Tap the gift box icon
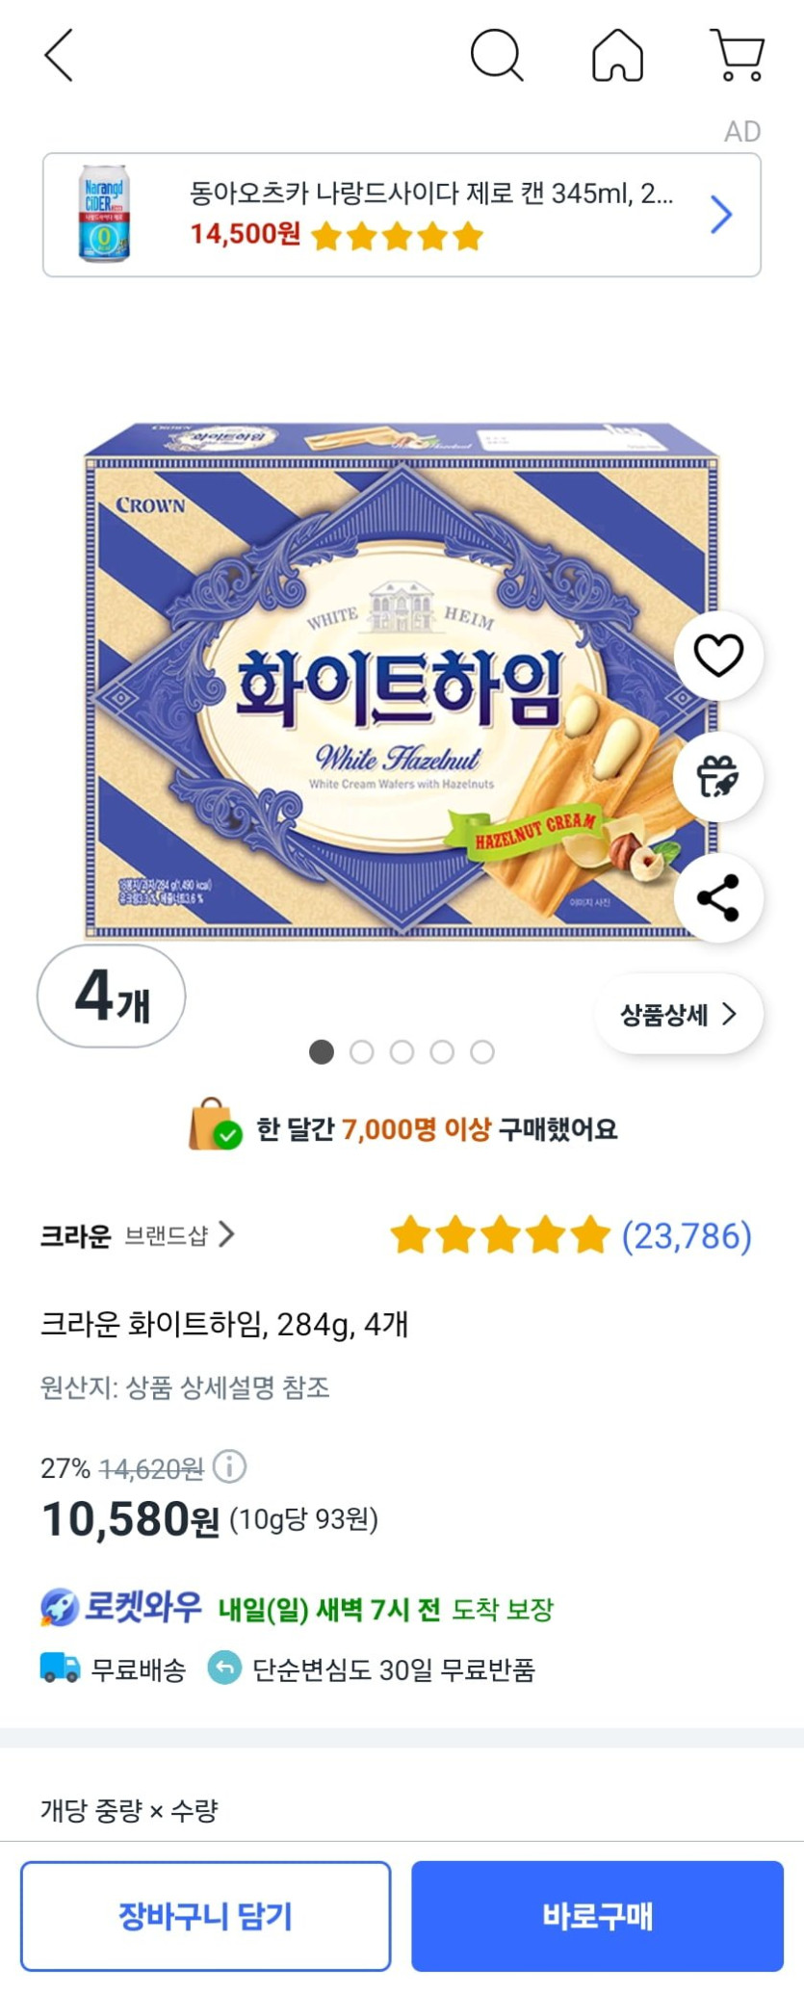This screenshot has height=1992, width=804. 718,777
